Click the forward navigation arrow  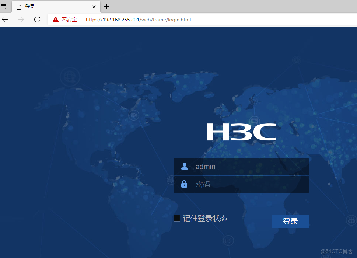tap(21, 20)
